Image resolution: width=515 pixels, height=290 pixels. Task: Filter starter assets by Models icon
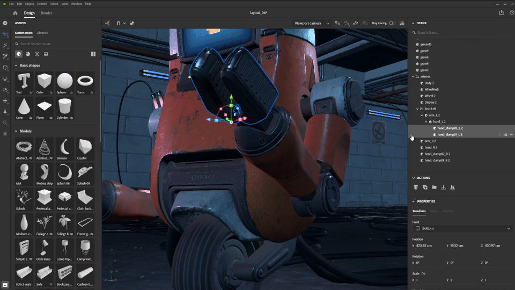pos(19,54)
